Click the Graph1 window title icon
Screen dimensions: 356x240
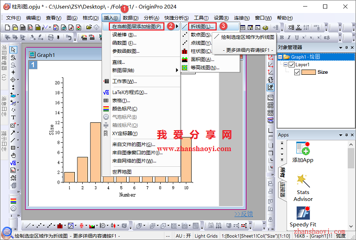click(32, 55)
